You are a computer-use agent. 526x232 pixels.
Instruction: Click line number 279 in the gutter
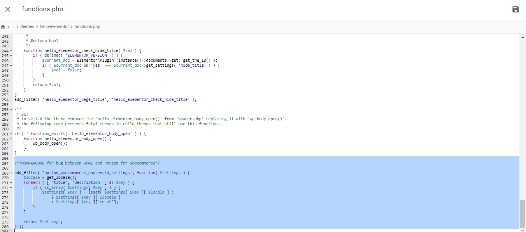(5, 222)
